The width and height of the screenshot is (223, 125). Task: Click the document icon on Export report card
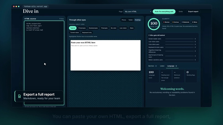[19, 96]
